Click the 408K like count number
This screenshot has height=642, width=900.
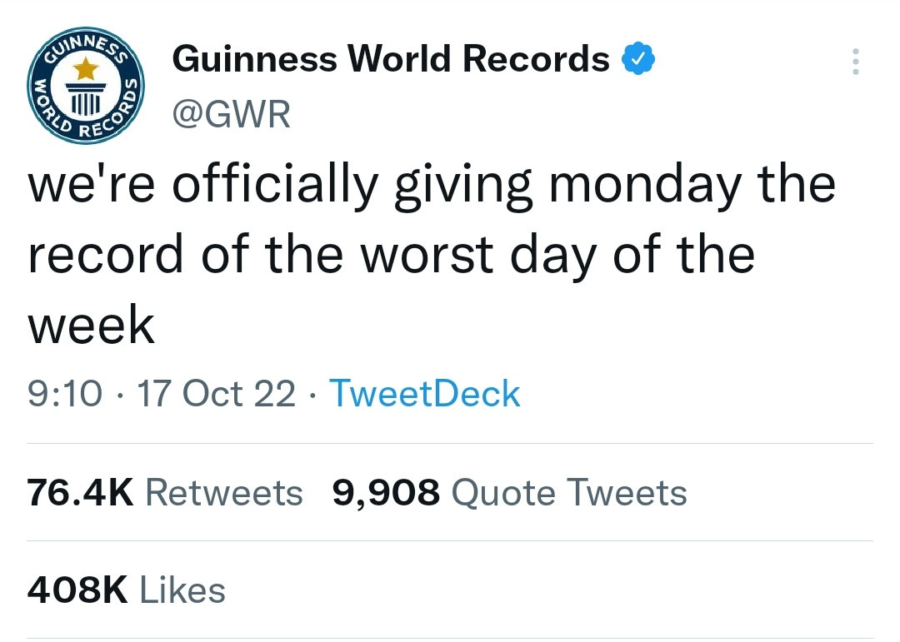(x=77, y=590)
